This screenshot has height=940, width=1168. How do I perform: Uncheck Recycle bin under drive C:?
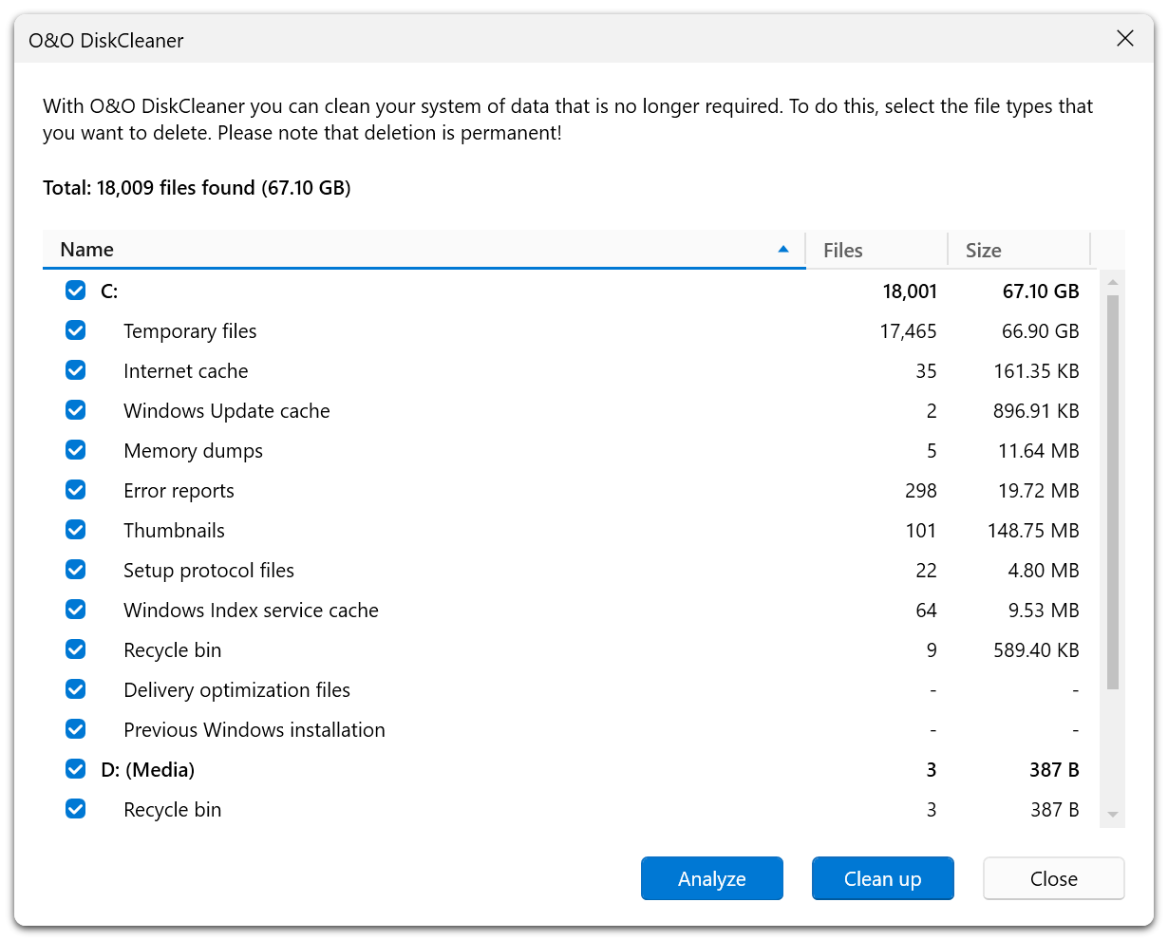[75, 649]
